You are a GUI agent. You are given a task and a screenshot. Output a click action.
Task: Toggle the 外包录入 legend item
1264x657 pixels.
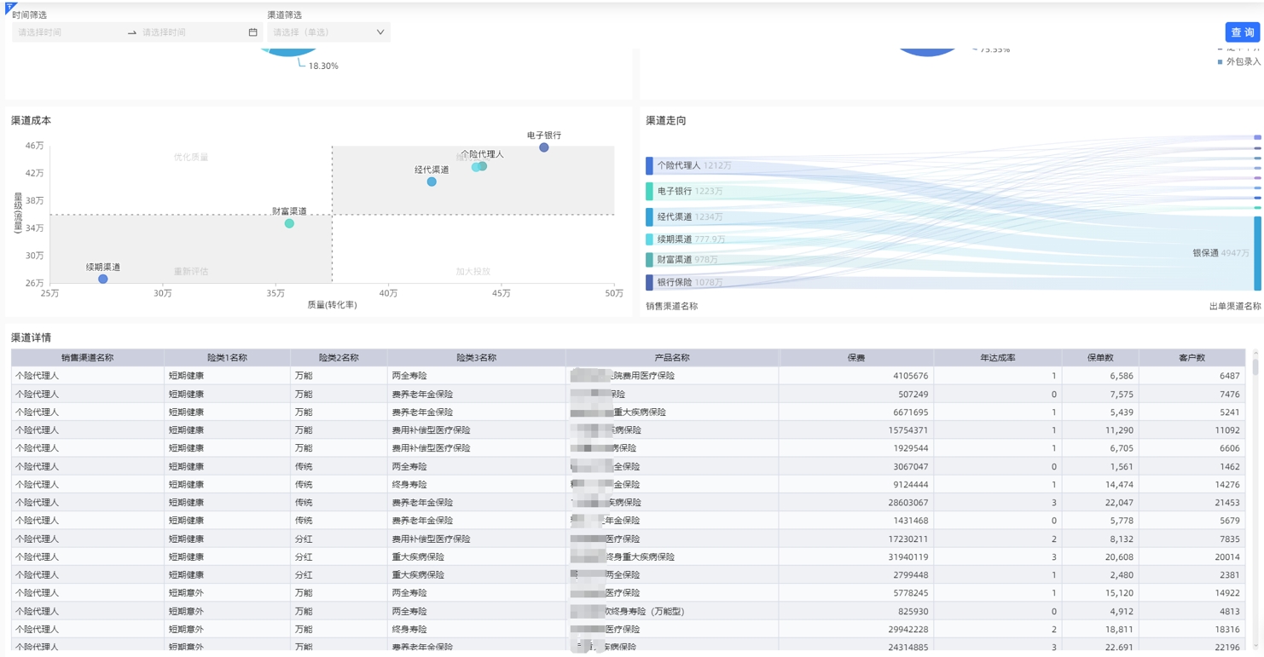[x=1239, y=61]
